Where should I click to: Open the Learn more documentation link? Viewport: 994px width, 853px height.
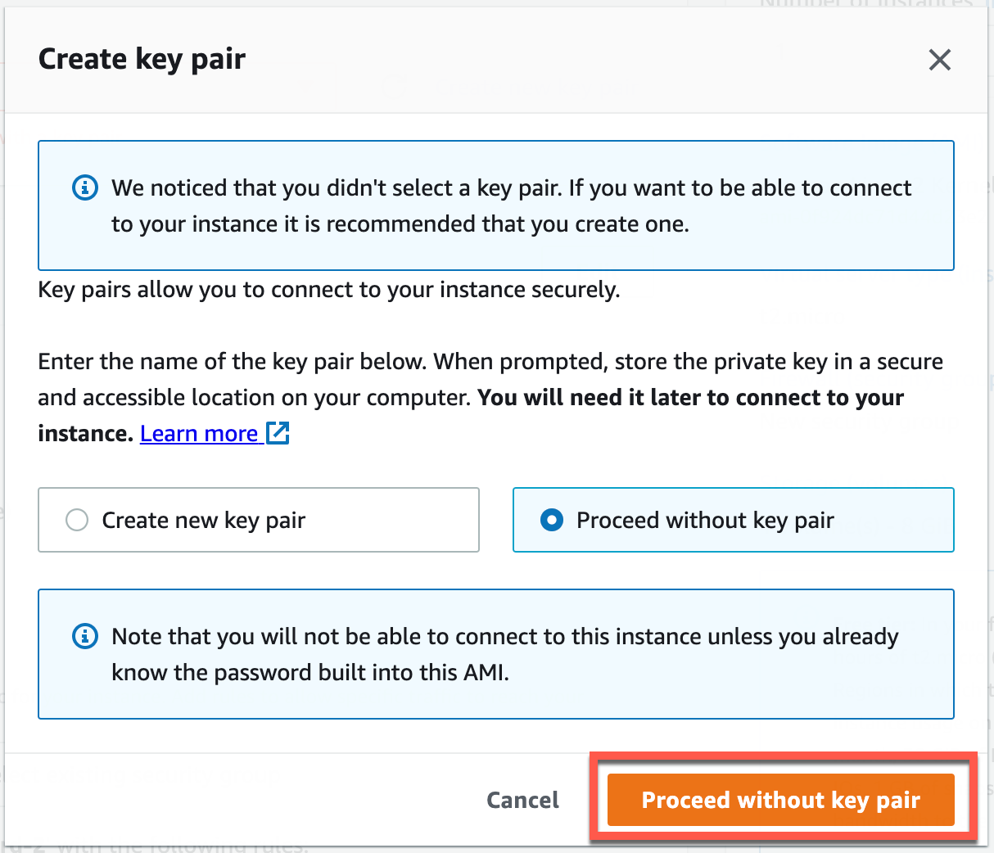click(x=199, y=433)
